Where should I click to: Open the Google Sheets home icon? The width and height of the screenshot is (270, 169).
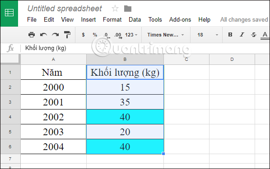pos(9,13)
